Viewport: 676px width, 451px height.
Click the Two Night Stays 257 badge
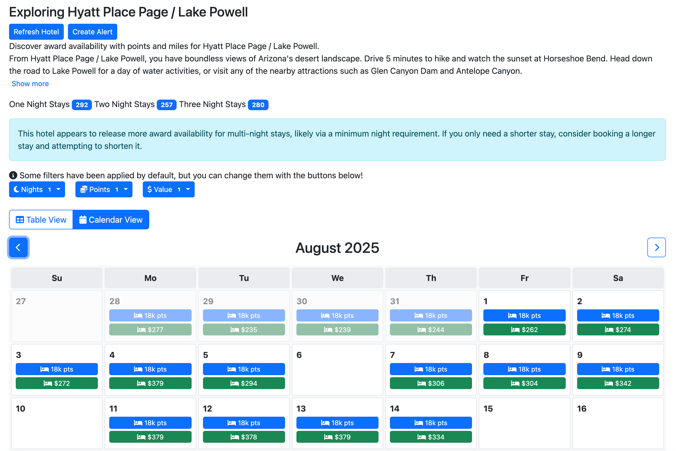tap(166, 105)
